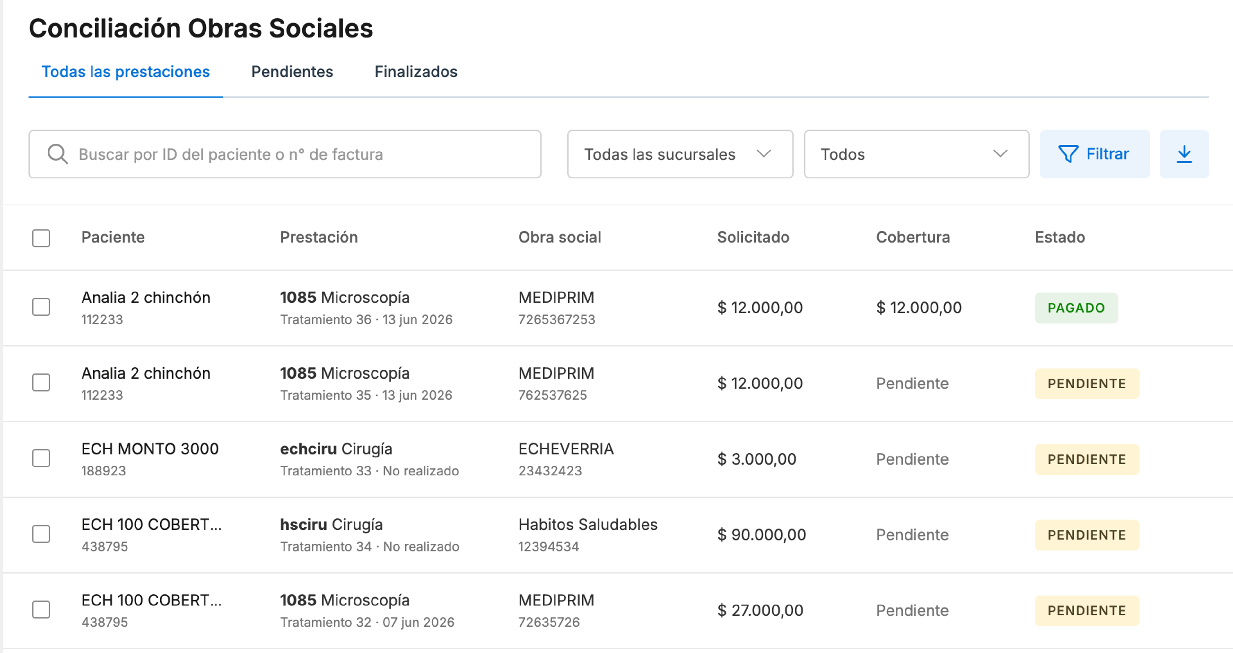Screen dimensions: 1233x653
Task: Click the $ 3.000,00 requested amount
Action: point(757,459)
